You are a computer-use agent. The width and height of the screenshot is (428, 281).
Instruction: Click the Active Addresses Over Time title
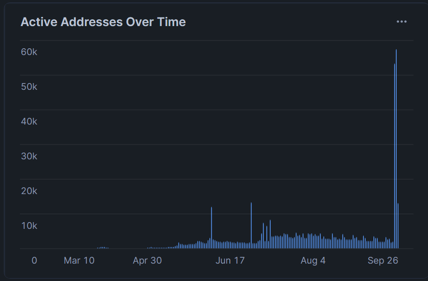pyautogui.click(x=103, y=22)
